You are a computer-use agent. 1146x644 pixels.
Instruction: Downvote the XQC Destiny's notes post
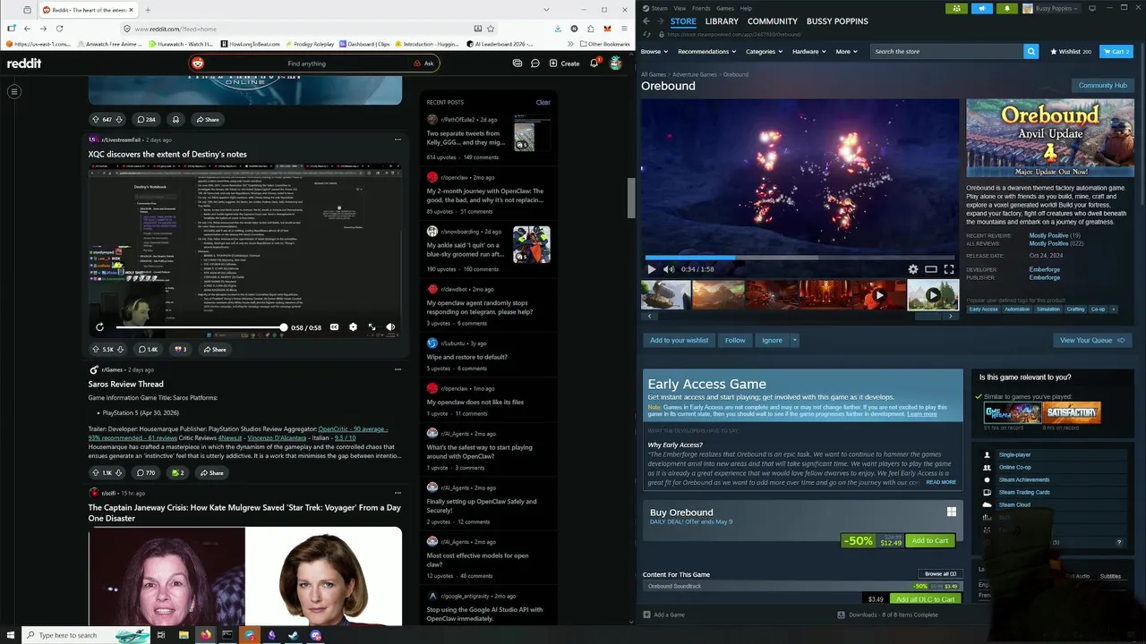120,350
